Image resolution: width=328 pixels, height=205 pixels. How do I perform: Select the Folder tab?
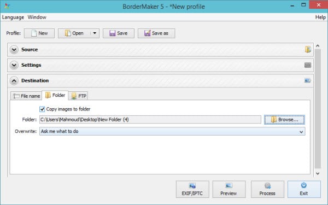(x=55, y=95)
